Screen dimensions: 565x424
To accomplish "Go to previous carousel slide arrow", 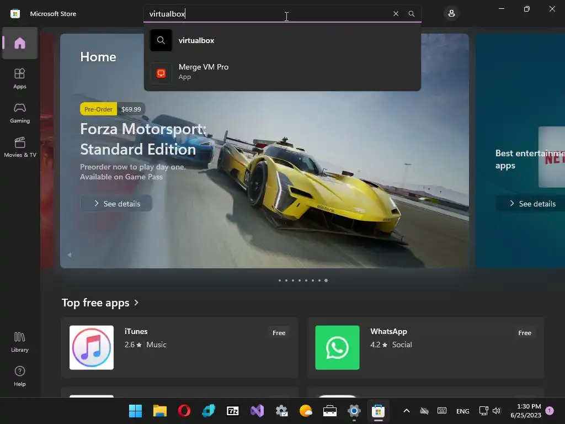I will pos(69,255).
